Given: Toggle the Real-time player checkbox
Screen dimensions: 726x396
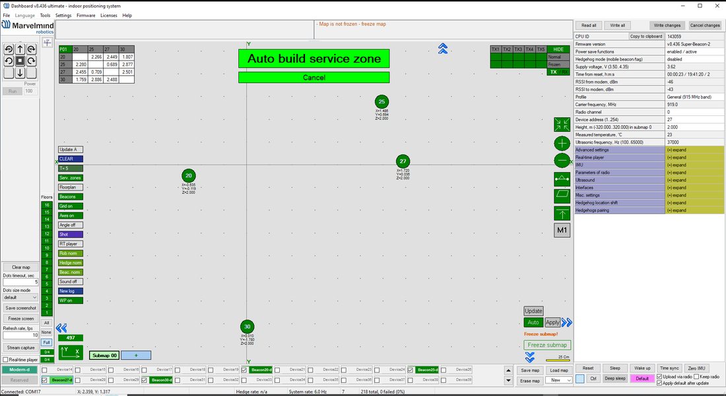Looking at the screenshot, I should click(x=5, y=360).
